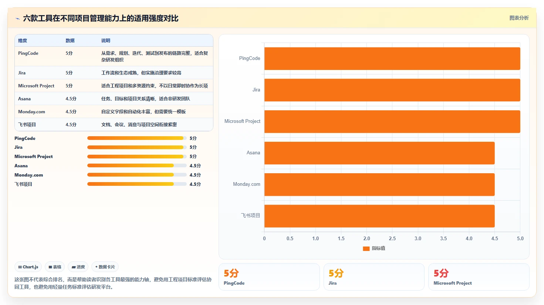The image size is (544, 305).
Task: Click the 图表分析 label in header
Action: pos(519,18)
